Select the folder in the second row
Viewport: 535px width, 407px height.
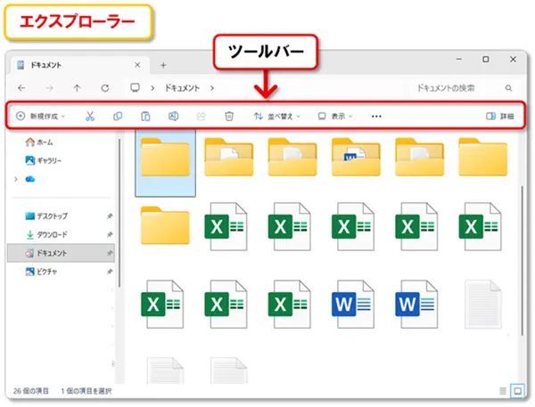(x=165, y=225)
